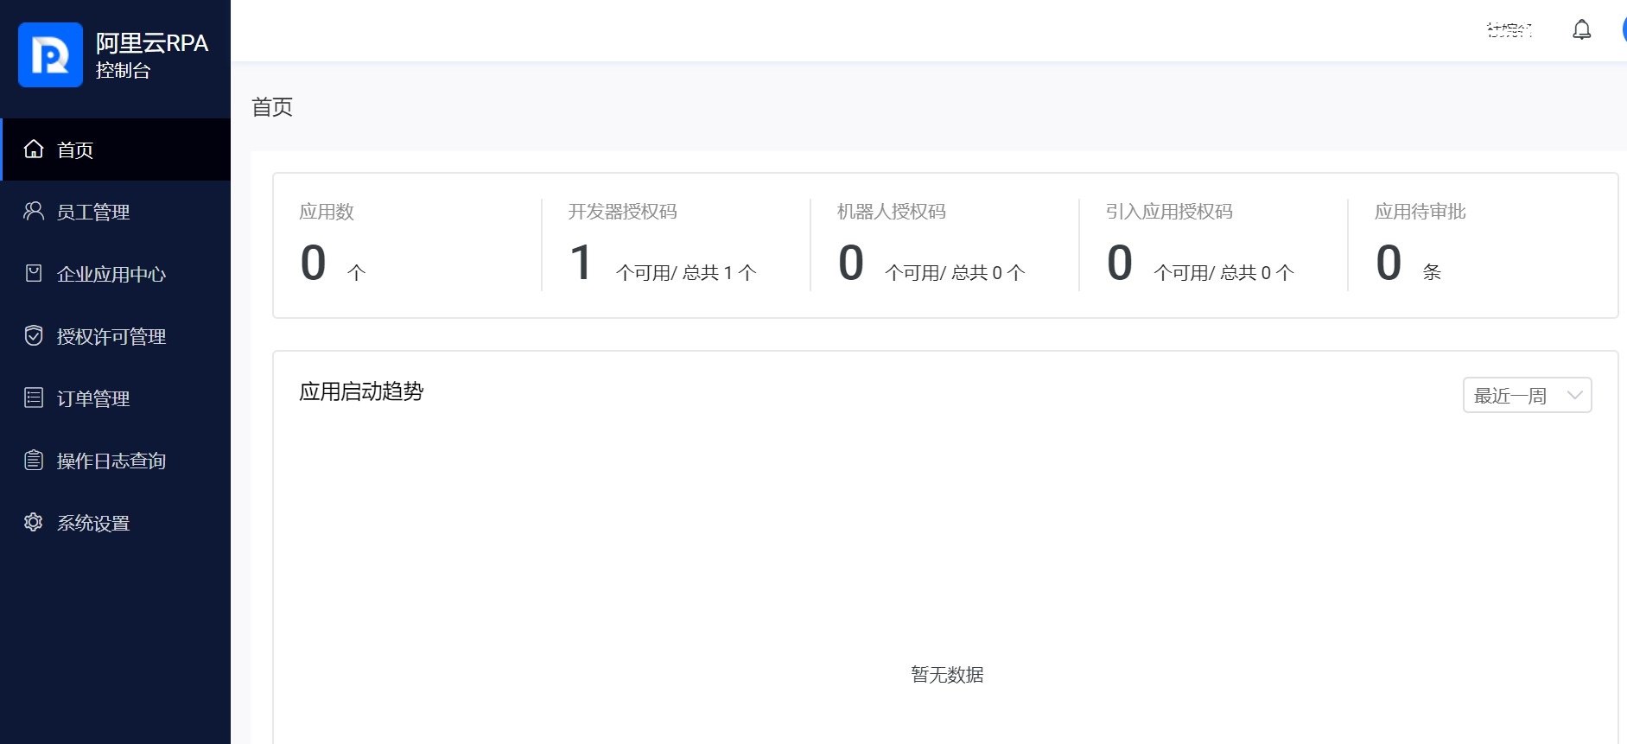Click the 控制台 subtitle text
Screen dimensions: 1627x744
[123, 71]
